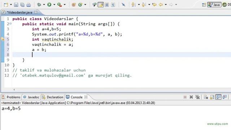Click the Remove Launch single X icon
231x130 pixels.
[191, 97]
